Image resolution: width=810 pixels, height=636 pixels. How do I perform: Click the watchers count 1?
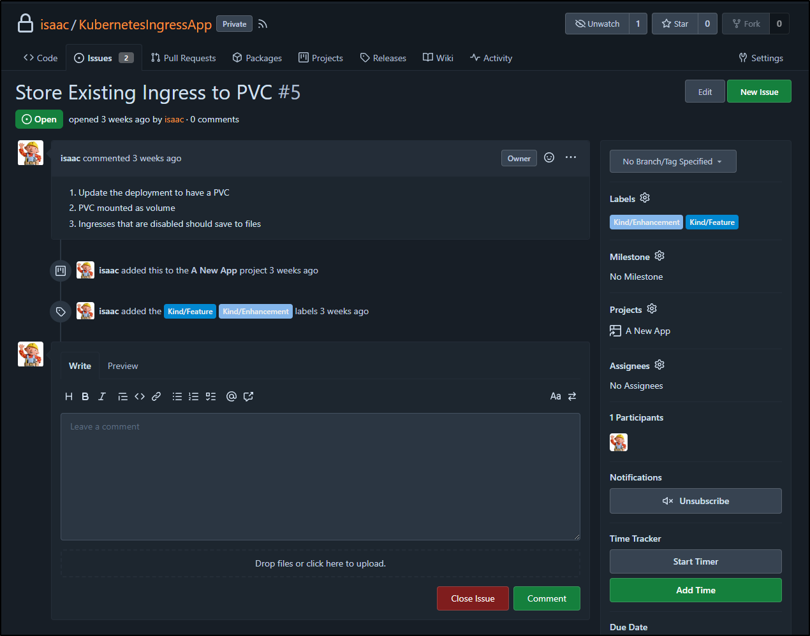[x=638, y=24]
